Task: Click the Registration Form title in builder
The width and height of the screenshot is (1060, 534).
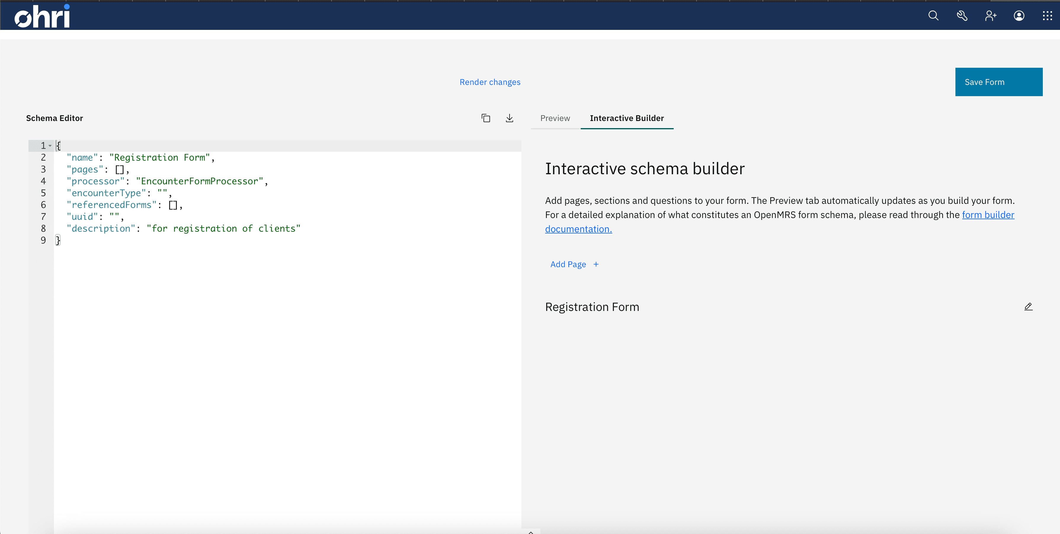Action: click(592, 307)
